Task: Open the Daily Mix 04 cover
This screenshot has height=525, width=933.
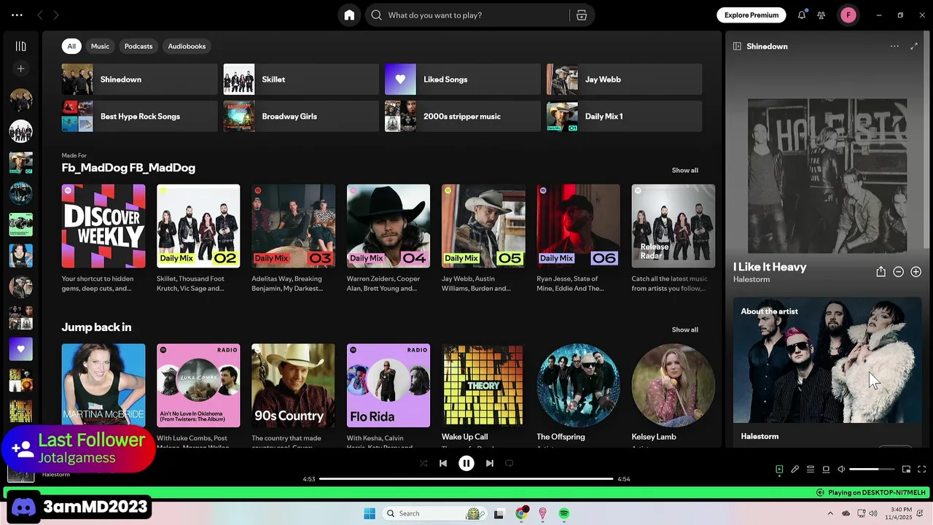Action: [x=389, y=226]
